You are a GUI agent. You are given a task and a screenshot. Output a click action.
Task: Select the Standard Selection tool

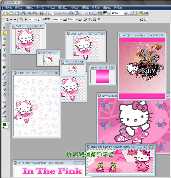[x=5, y=33]
